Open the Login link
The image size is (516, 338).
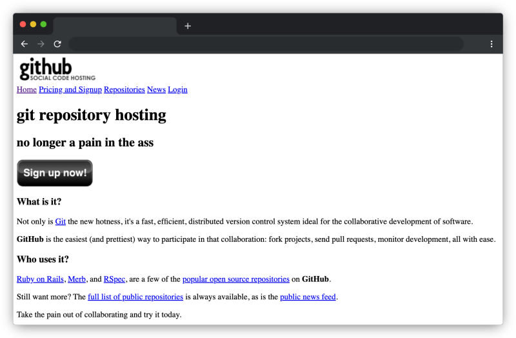[178, 90]
